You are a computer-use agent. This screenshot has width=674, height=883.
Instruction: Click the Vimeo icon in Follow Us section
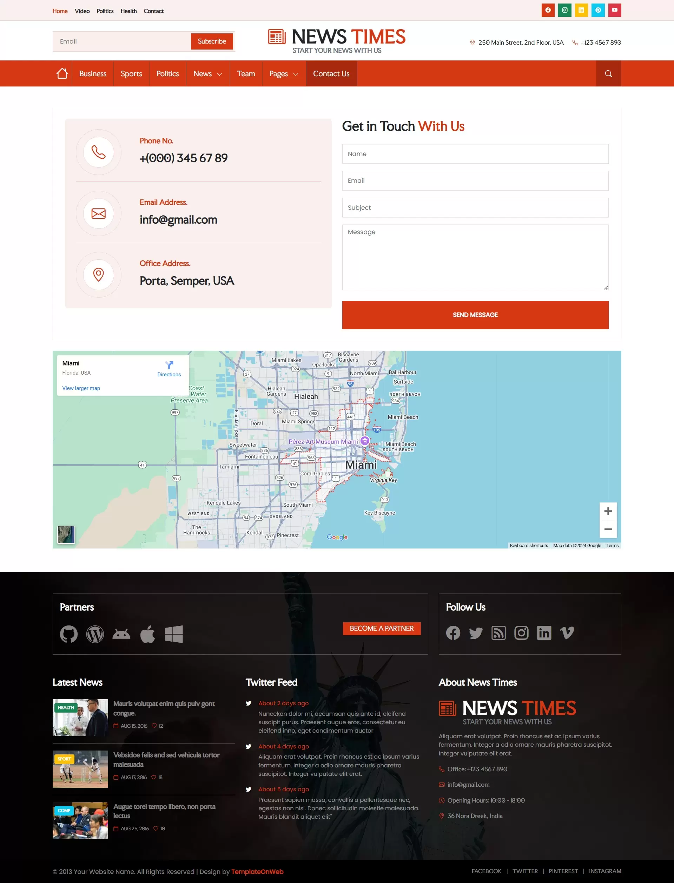(x=567, y=633)
